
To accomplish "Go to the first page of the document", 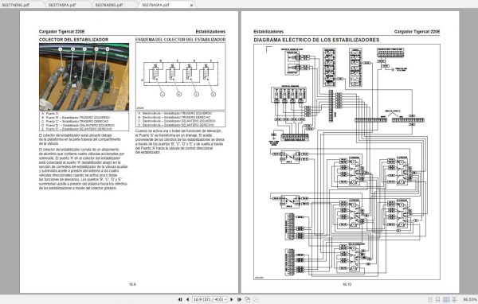I will click(x=180, y=299).
